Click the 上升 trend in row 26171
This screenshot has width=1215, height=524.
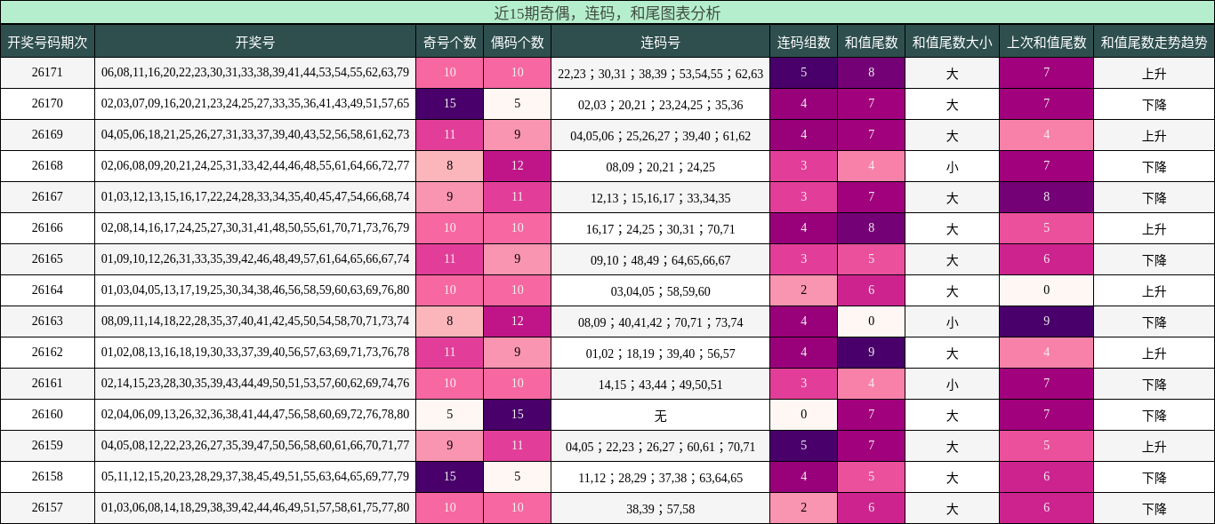tap(1154, 74)
